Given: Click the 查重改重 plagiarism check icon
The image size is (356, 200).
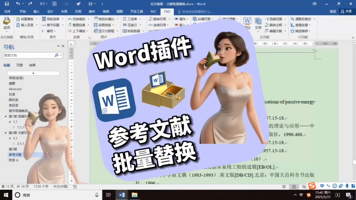Looking at the screenshot, I should point(292,25).
